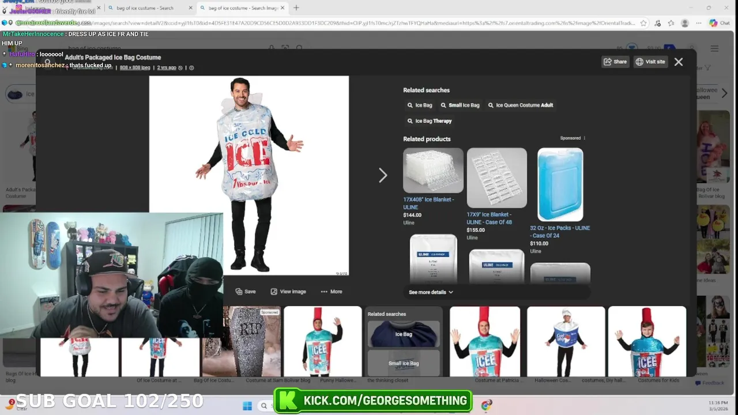Select the Ice Bag related search
This screenshot has height=415, width=738.
[x=420, y=105]
